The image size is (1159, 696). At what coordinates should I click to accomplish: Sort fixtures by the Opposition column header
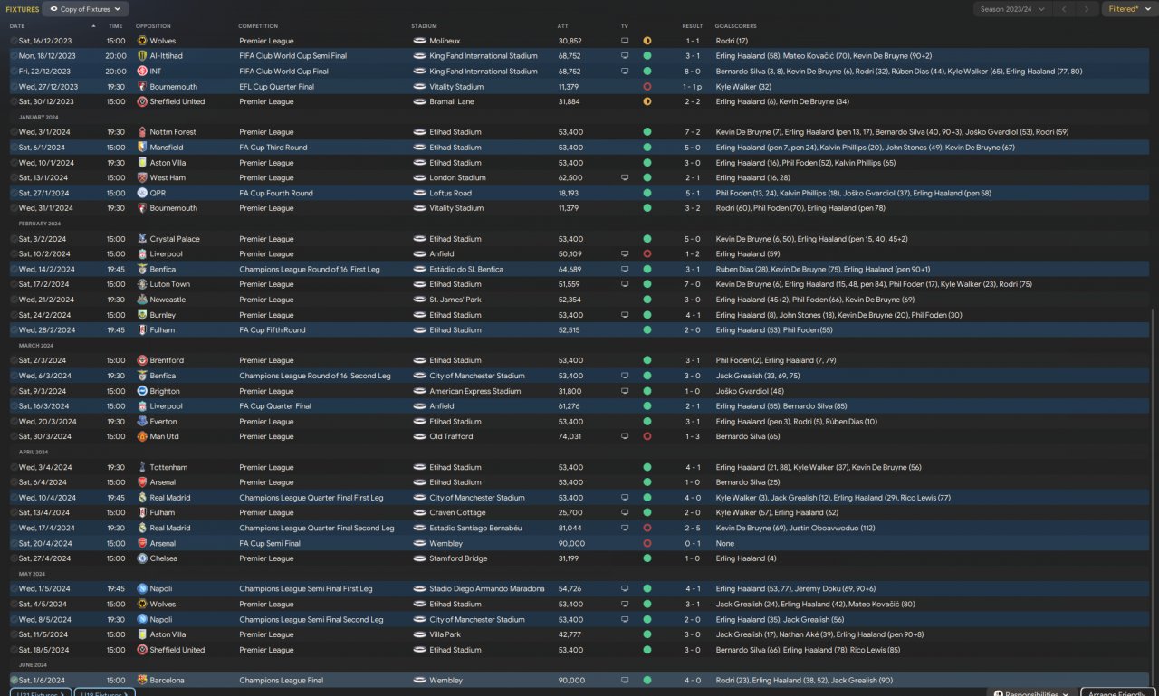tap(153, 26)
